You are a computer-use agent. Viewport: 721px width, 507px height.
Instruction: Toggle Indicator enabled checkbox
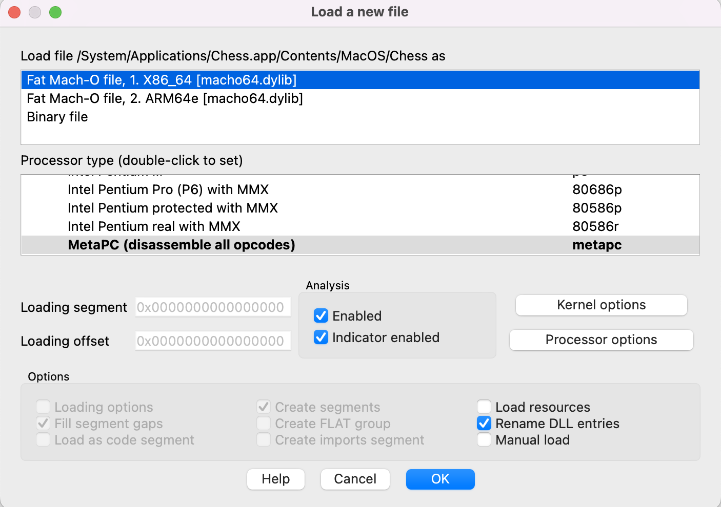(x=321, y=337)
